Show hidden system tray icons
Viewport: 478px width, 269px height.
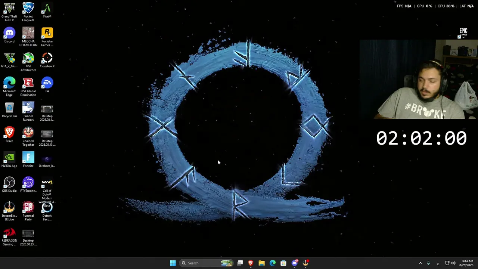pyautogui.click(x=420, y=263)
